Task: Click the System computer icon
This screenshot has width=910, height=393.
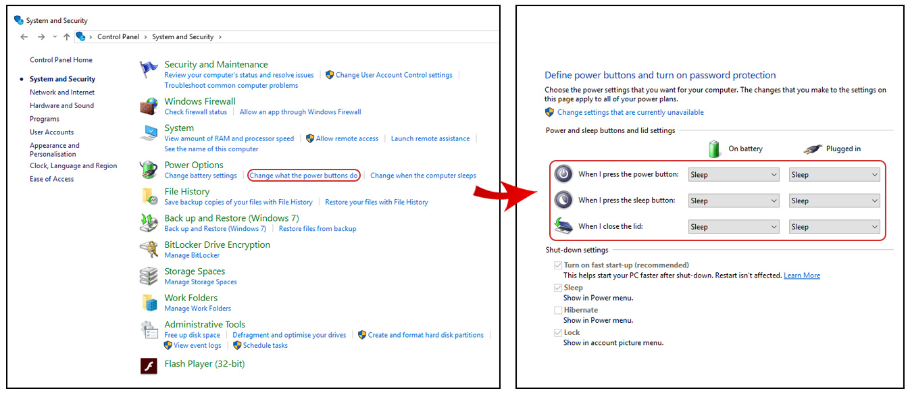Action: pyautogui.click(x=149, y=133)
